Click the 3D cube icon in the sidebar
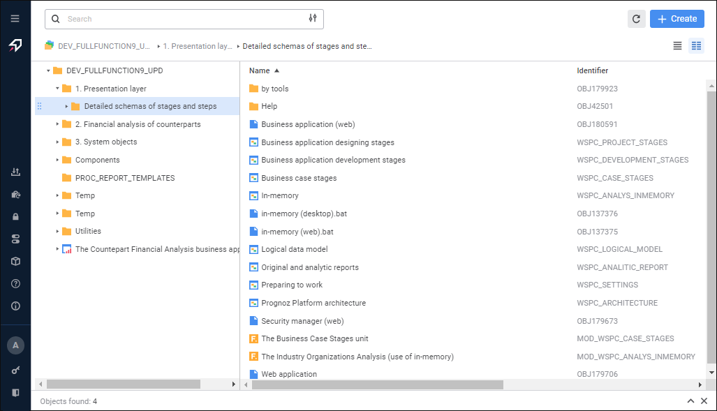This screenshot has width=717, height=411. 15,261
